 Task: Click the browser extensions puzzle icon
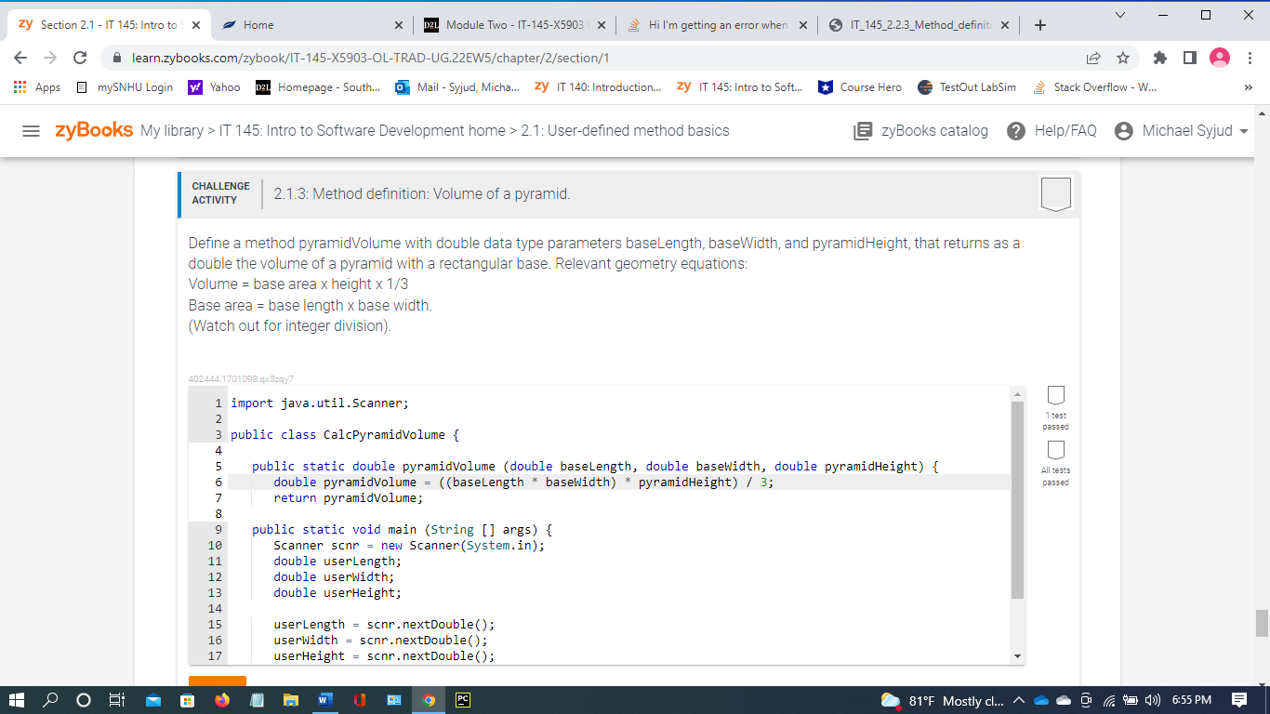click(1159, 58)
